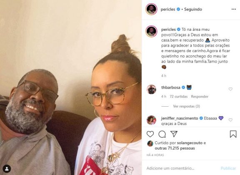The image size is (240, 175).
Task: Reply to thbarbosa via Responder
Action: pos(200,96)
